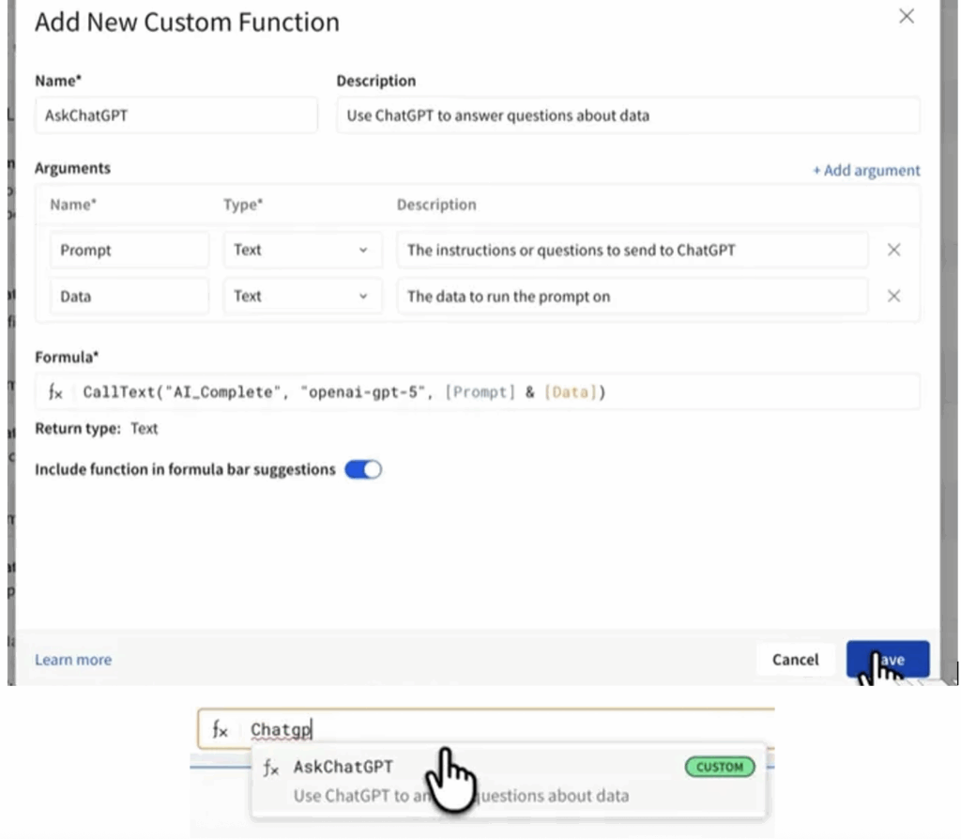Delete the Data argument row
This screenshot has width=961, height=839.
893,297
